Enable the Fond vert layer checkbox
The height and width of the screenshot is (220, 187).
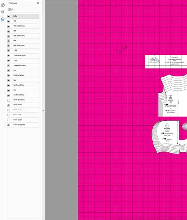pos(9,115)
